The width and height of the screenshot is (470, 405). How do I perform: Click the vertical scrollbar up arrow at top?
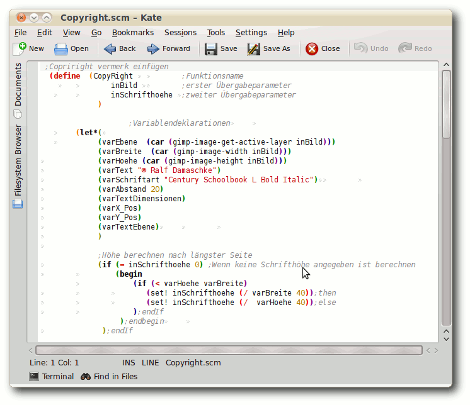(446, 65)
